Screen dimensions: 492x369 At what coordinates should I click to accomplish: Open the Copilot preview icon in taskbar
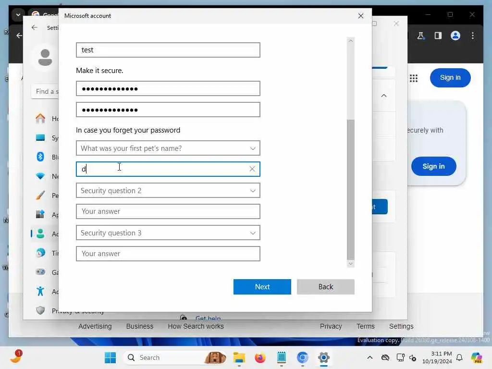[476, 357]
